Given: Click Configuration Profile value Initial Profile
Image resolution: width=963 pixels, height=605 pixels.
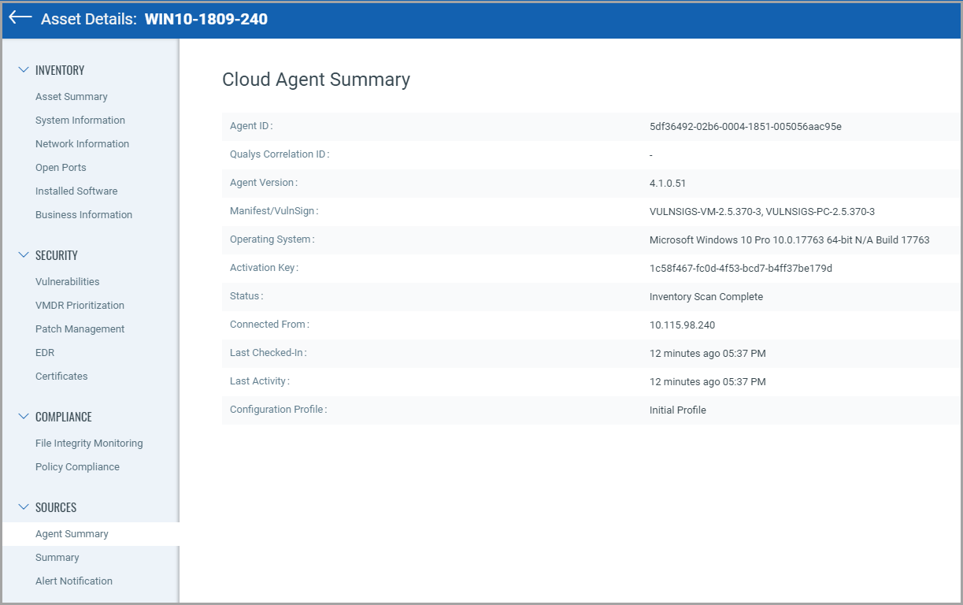Looking at the screenshot, I should 678,410.
